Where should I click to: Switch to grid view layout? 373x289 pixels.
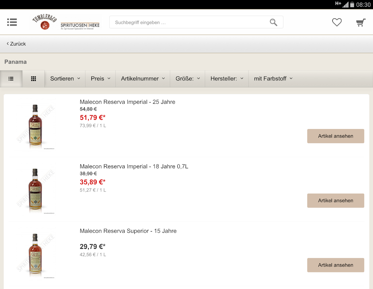34,79
